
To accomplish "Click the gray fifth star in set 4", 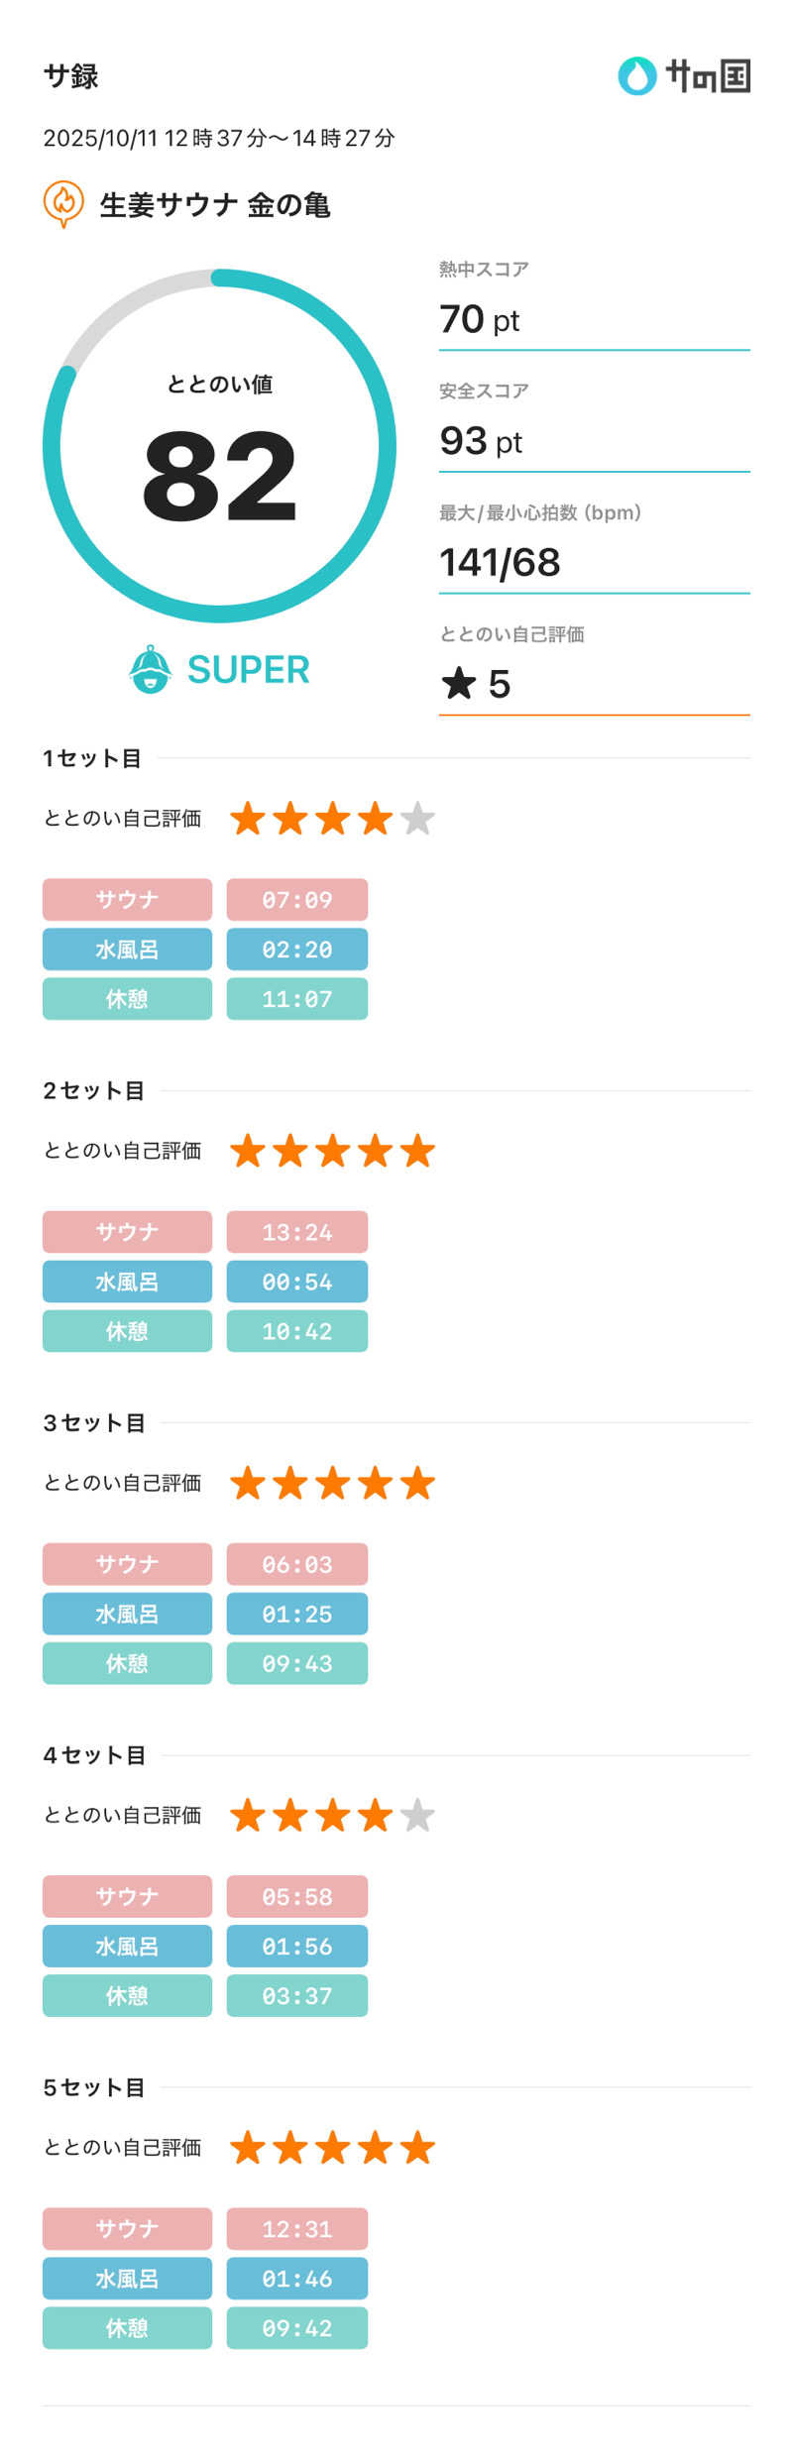I will pyautogui.click(x=417, y=1815).
